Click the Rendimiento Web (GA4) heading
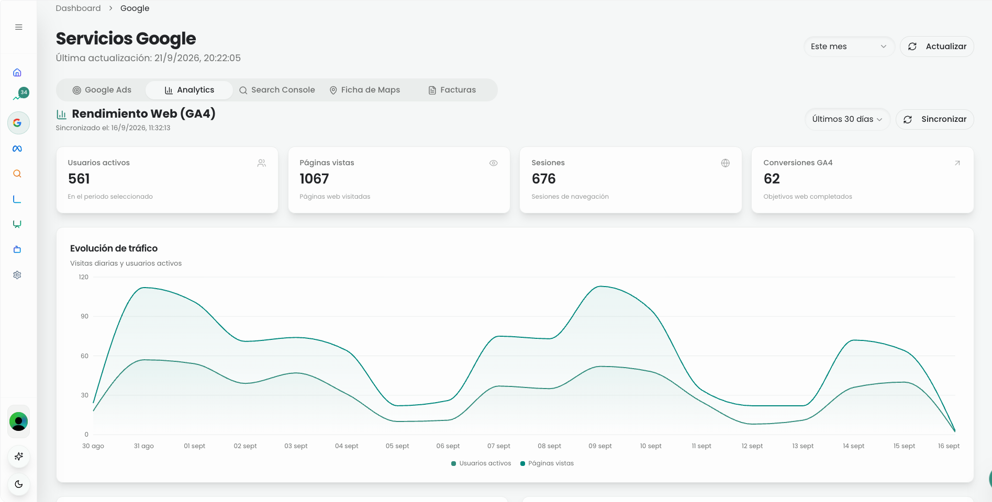 click(x=144, y=114)
